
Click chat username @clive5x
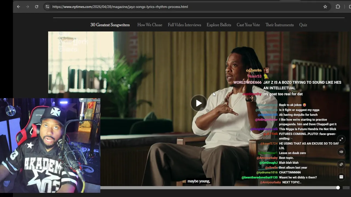(271, 168)
